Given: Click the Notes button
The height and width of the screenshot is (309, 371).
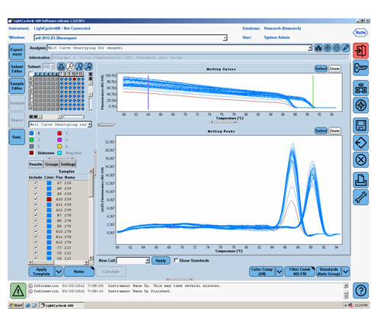Looking at the screenshot, I should tap(79, 272).
